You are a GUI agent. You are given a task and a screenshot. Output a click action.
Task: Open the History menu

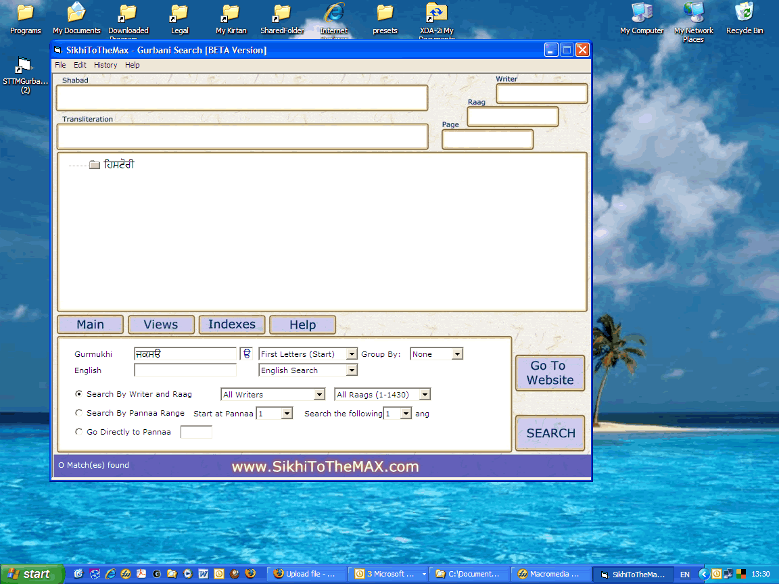[105, 65]
